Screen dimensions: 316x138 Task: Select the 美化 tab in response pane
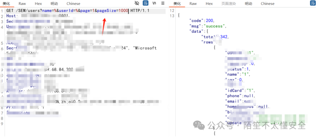click(177, 4)
